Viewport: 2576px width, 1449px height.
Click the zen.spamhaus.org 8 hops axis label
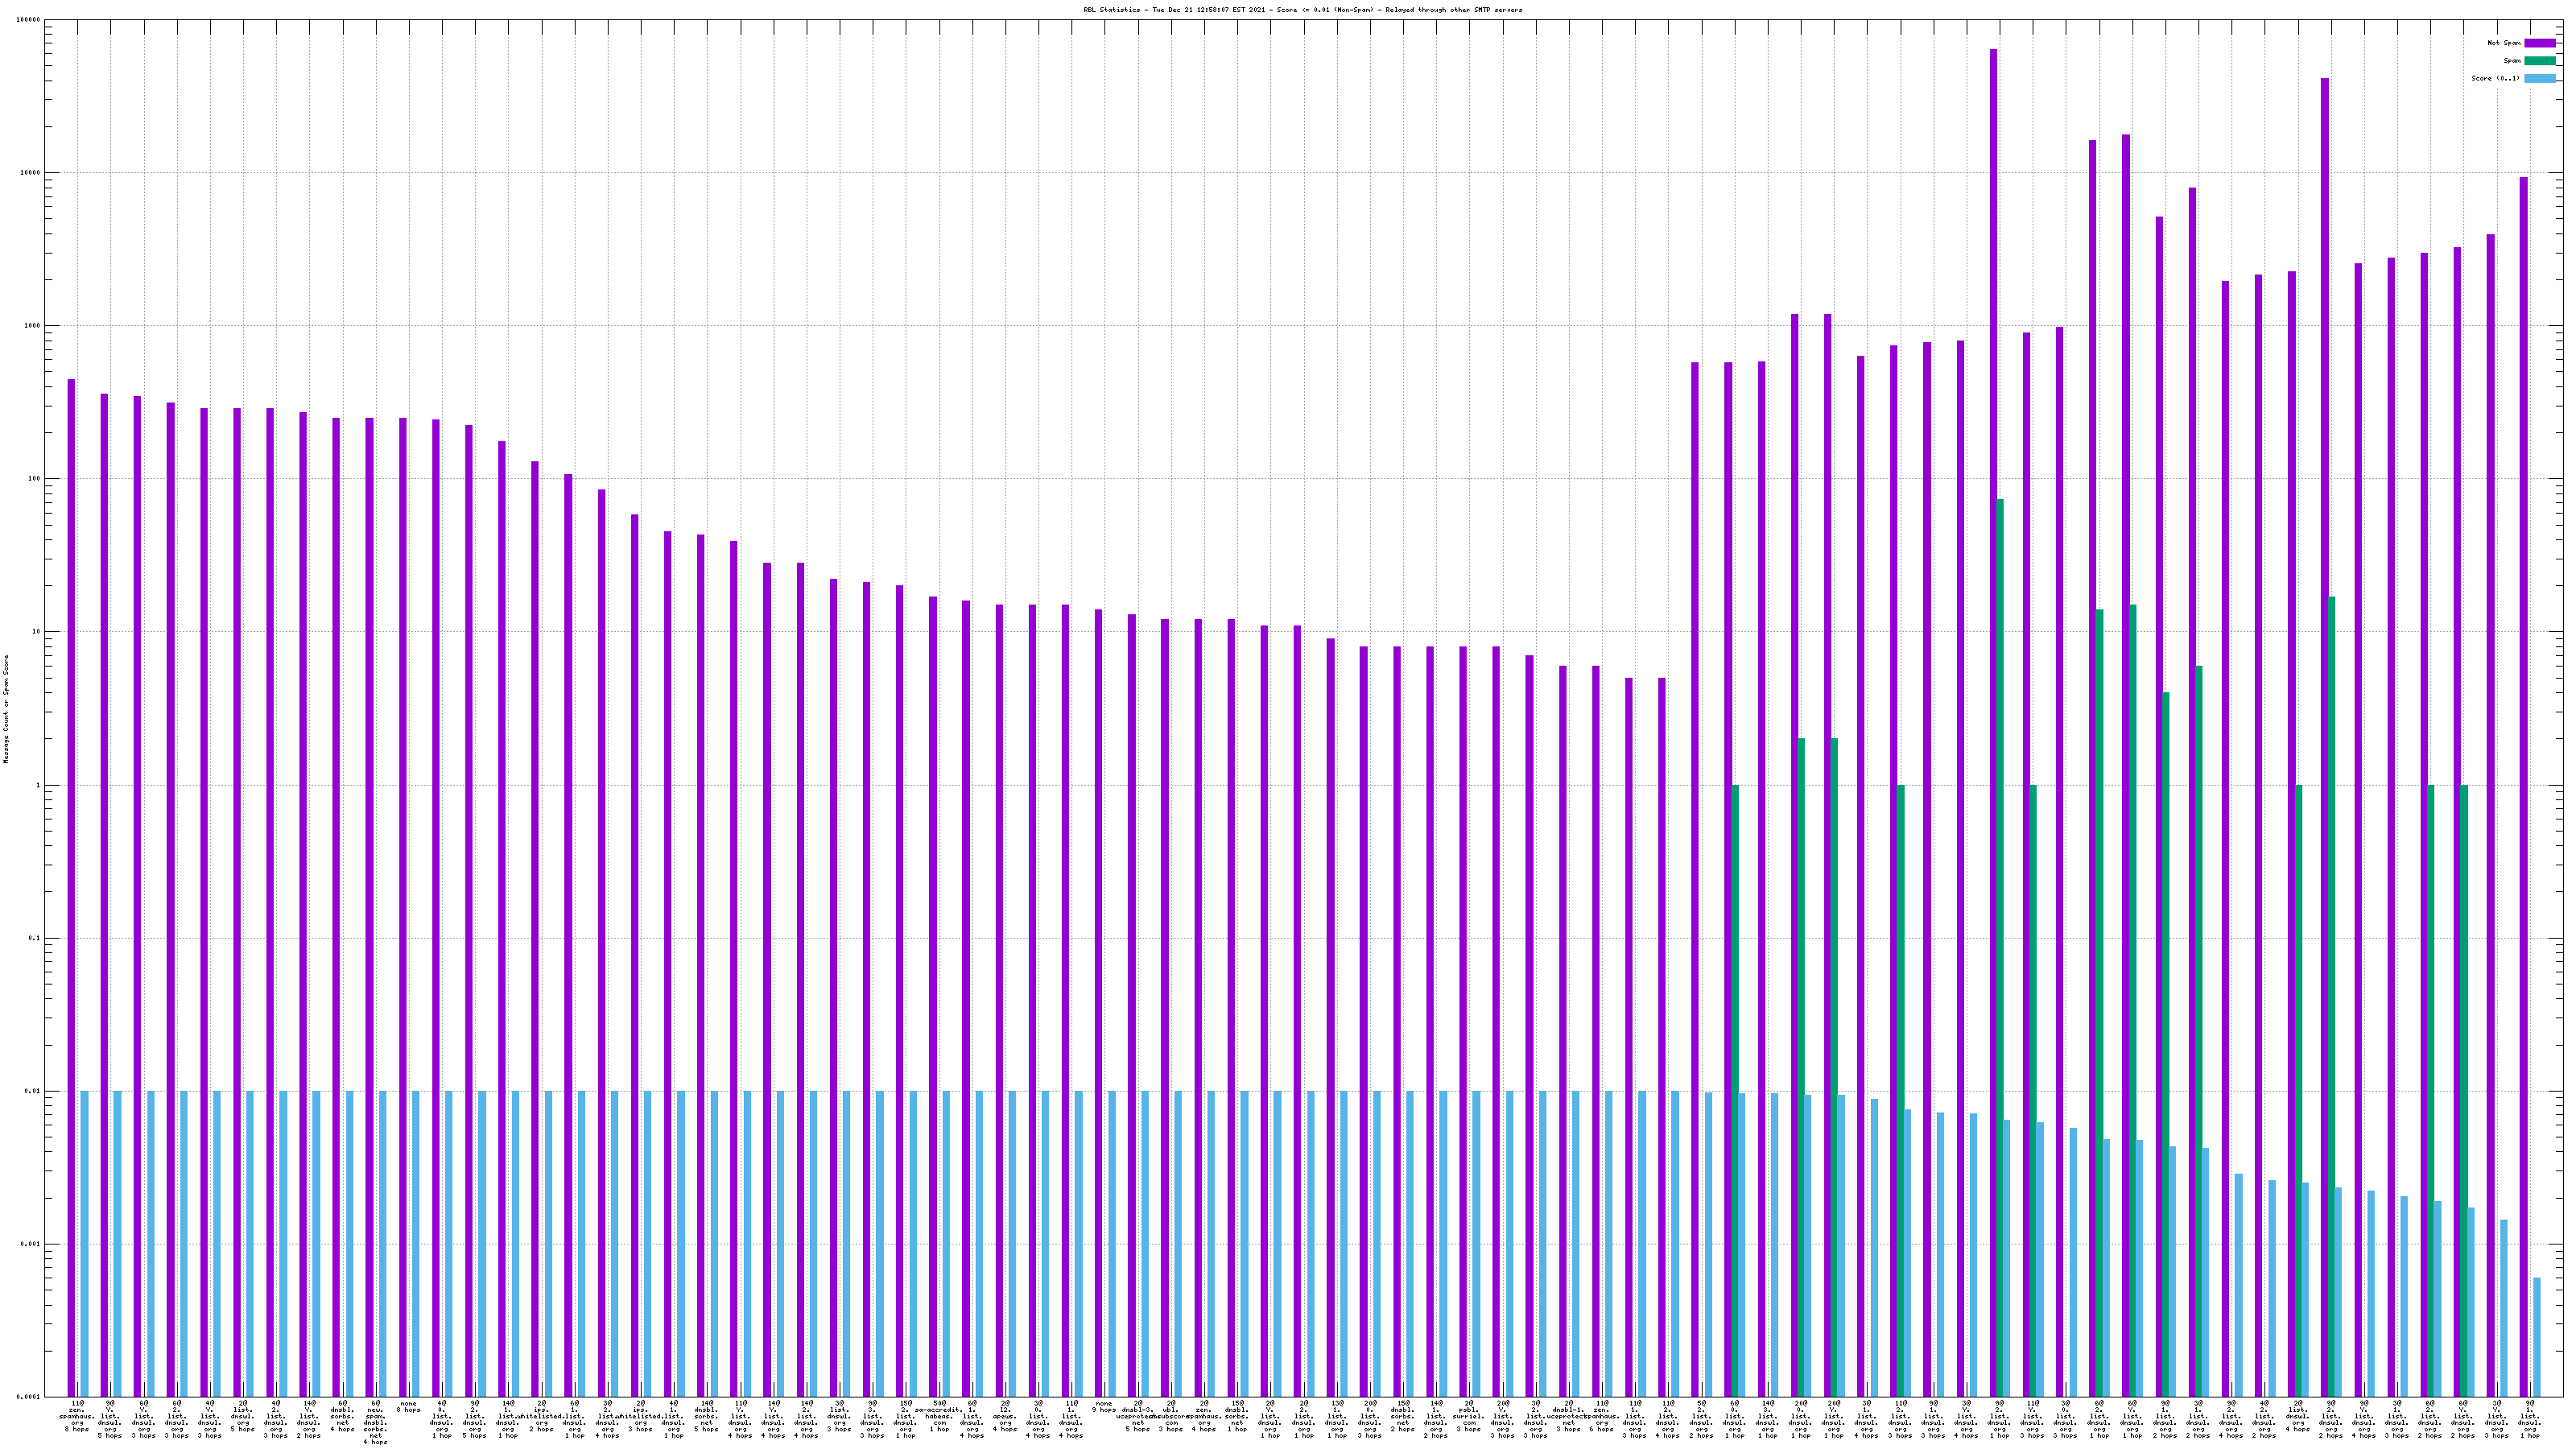[x=77, y=1417]
